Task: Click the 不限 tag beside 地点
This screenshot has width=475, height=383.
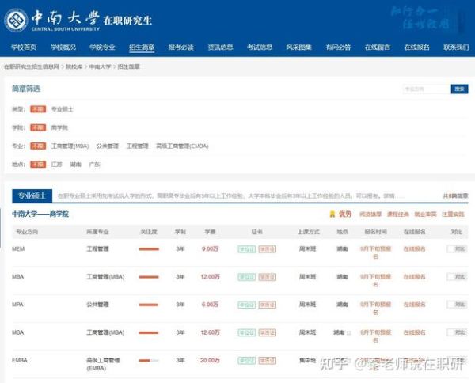Action: pyautogui.click(x=37, y=165)
